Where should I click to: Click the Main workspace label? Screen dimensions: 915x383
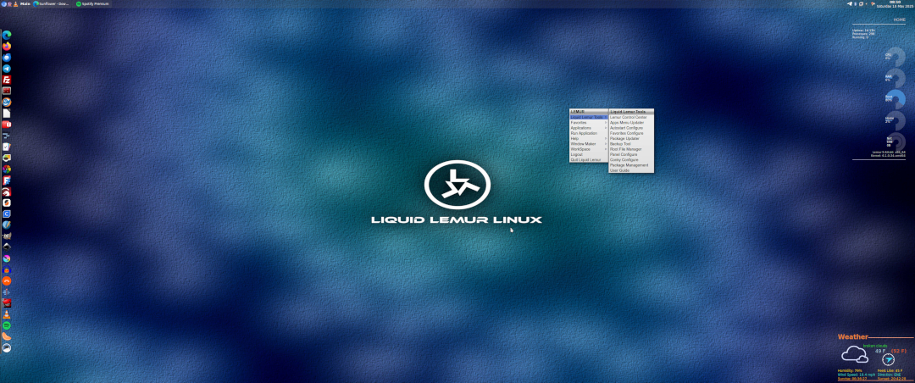point(25,3)
